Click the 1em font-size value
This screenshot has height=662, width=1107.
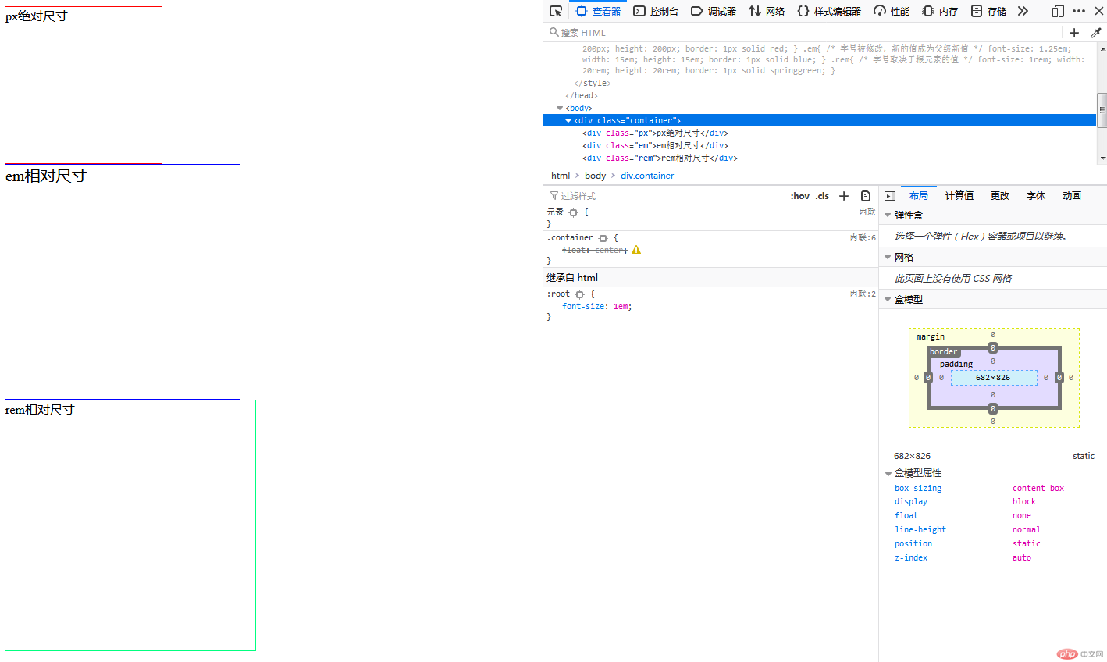[x=621, y=307]
